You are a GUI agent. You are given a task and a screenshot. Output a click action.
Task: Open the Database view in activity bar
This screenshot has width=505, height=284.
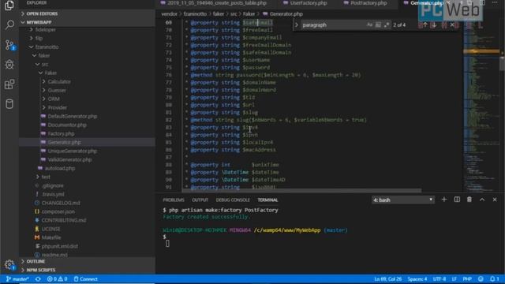click(x=9, y=104)
